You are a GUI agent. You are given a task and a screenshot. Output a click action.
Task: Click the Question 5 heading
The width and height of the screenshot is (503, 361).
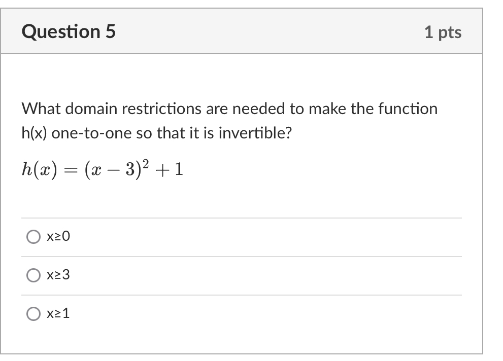coord(69,31)
